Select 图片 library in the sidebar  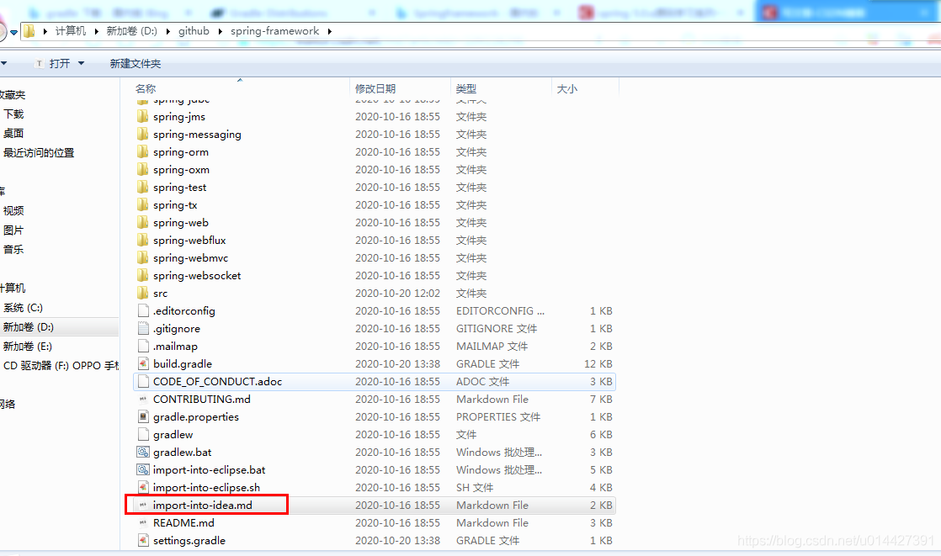point(13,230)
